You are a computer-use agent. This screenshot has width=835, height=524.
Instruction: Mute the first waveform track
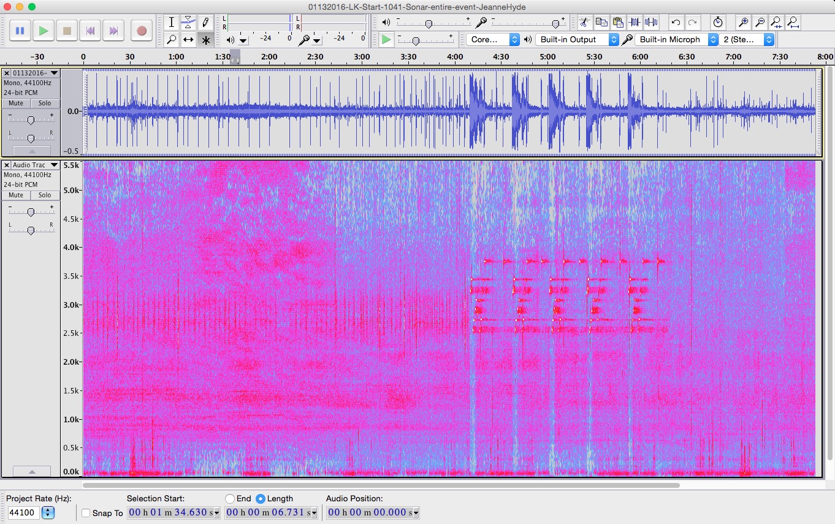click(16, 103)
